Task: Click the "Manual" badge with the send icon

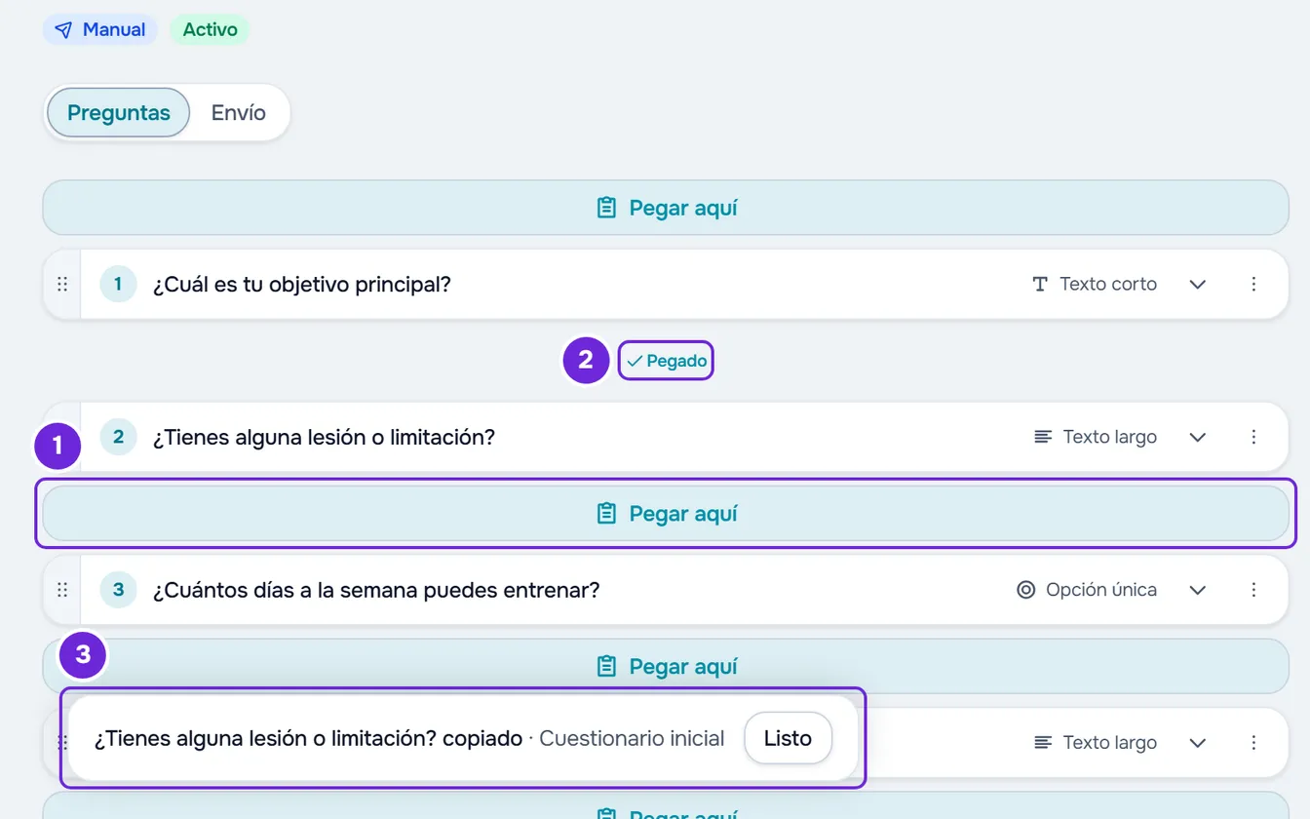Action: click(100, 29)
